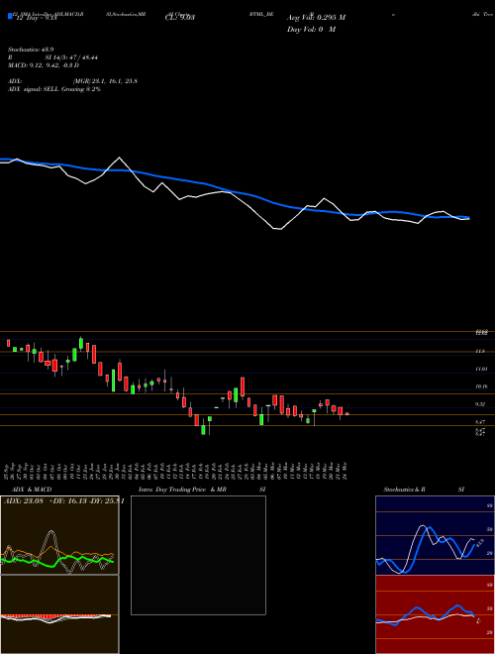The width and height of the screenshot is (495, 654).
Task: Click the blue 12 Day SMA legend square
Action: pyautogui.click(x=10, y=17)
